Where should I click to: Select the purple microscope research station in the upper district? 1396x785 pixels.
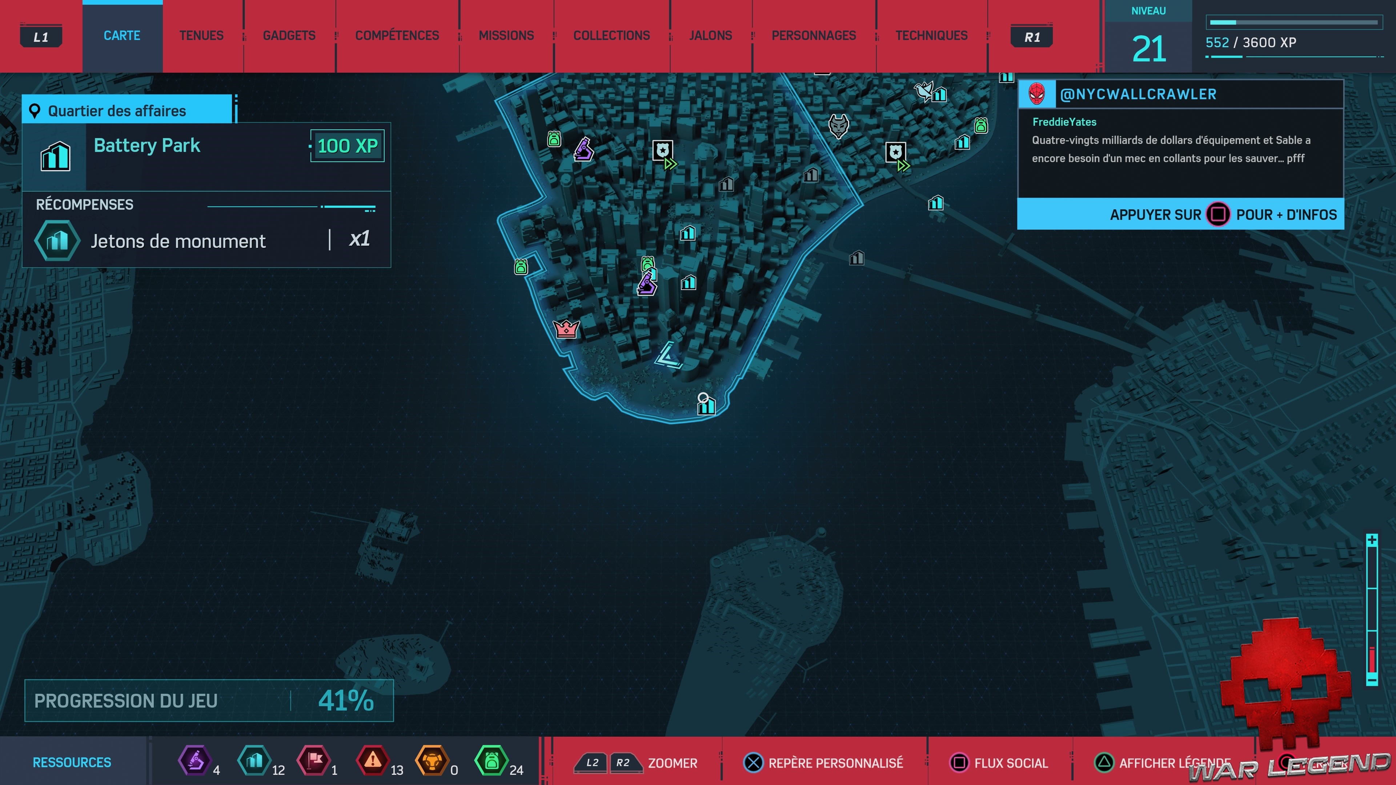coord(583,149)
